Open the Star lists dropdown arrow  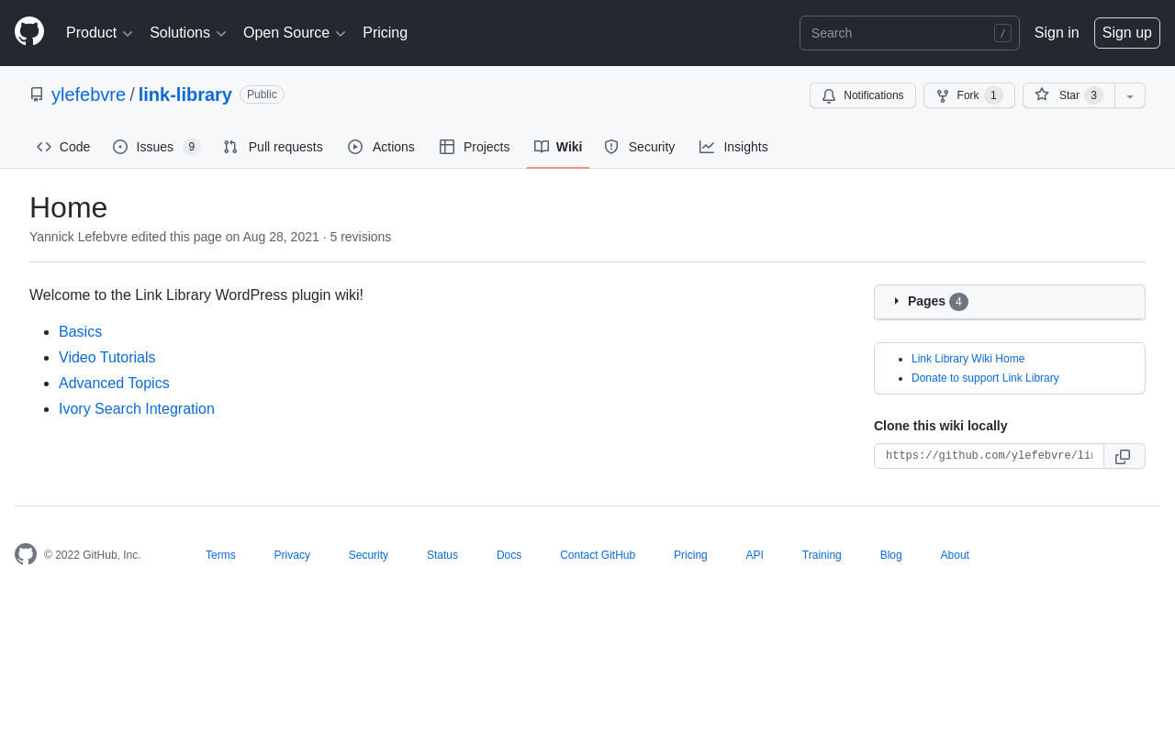(1130, 96)
